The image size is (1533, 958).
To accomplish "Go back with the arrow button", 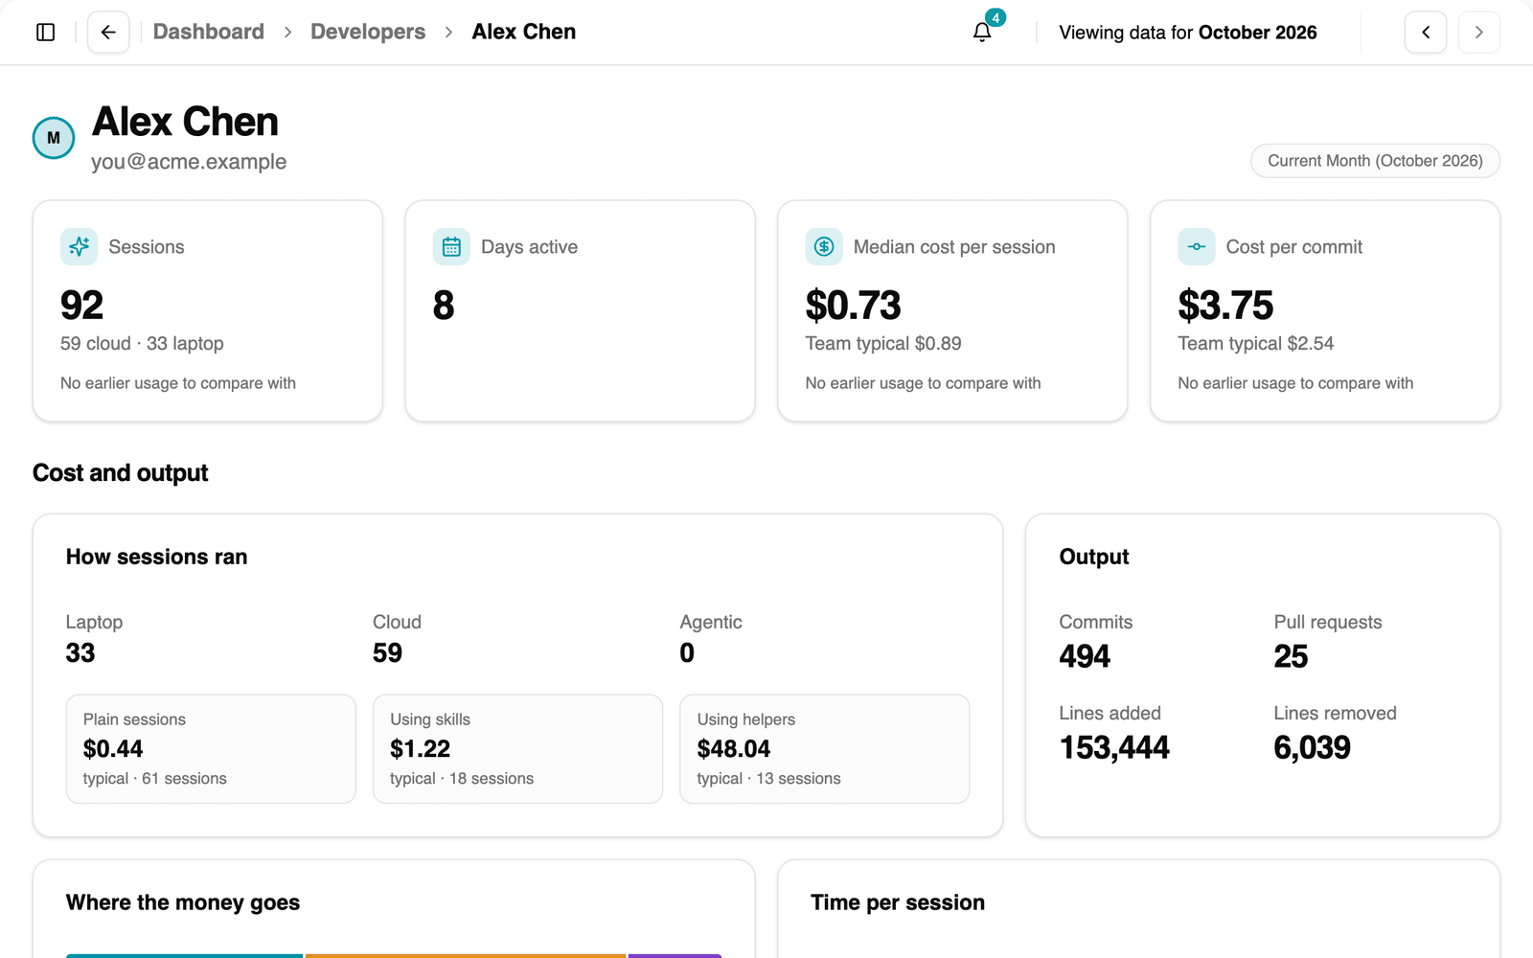I will 108,33.
